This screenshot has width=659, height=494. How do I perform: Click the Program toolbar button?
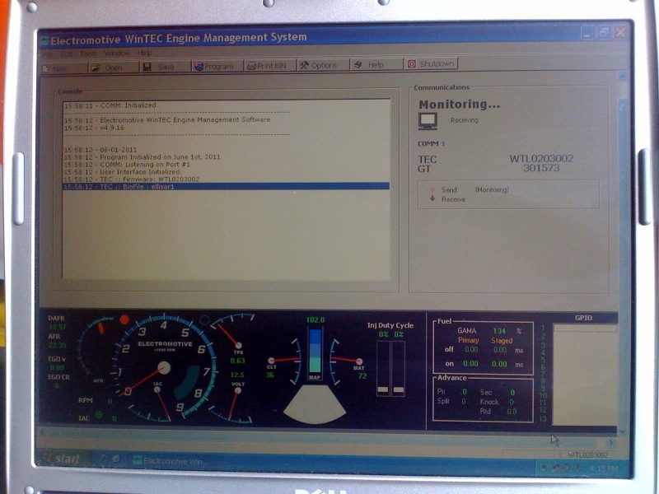pyautogui.click(x=217, y=66)
